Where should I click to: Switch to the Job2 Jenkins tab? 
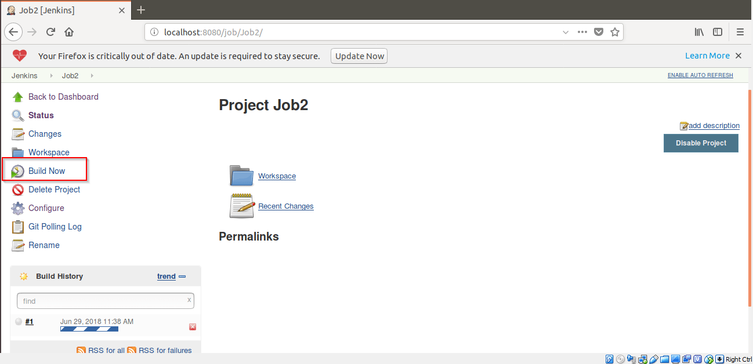click(x=64, y=10)
